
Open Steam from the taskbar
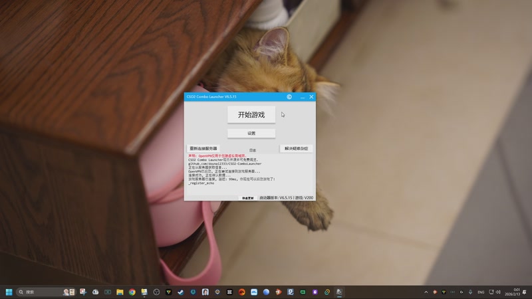[180, 292]
